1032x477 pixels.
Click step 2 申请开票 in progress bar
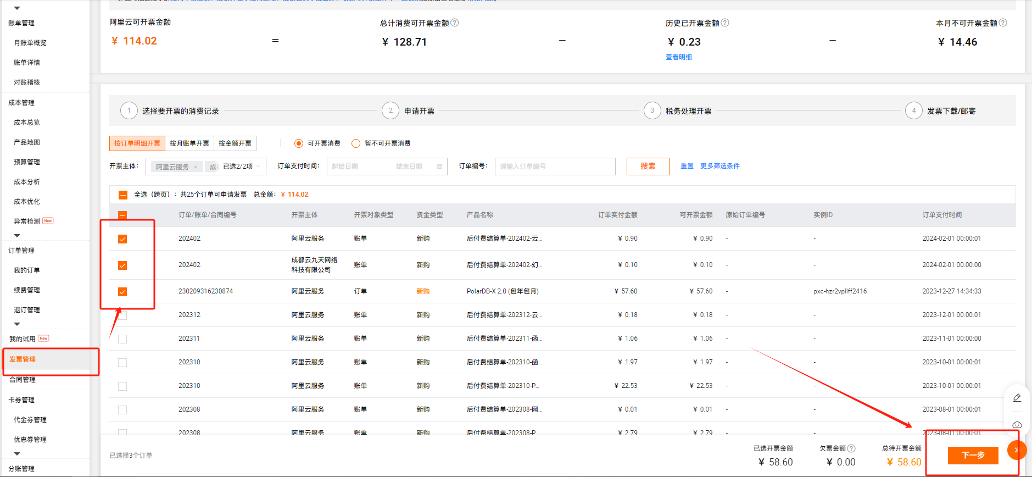coord(408,110)
